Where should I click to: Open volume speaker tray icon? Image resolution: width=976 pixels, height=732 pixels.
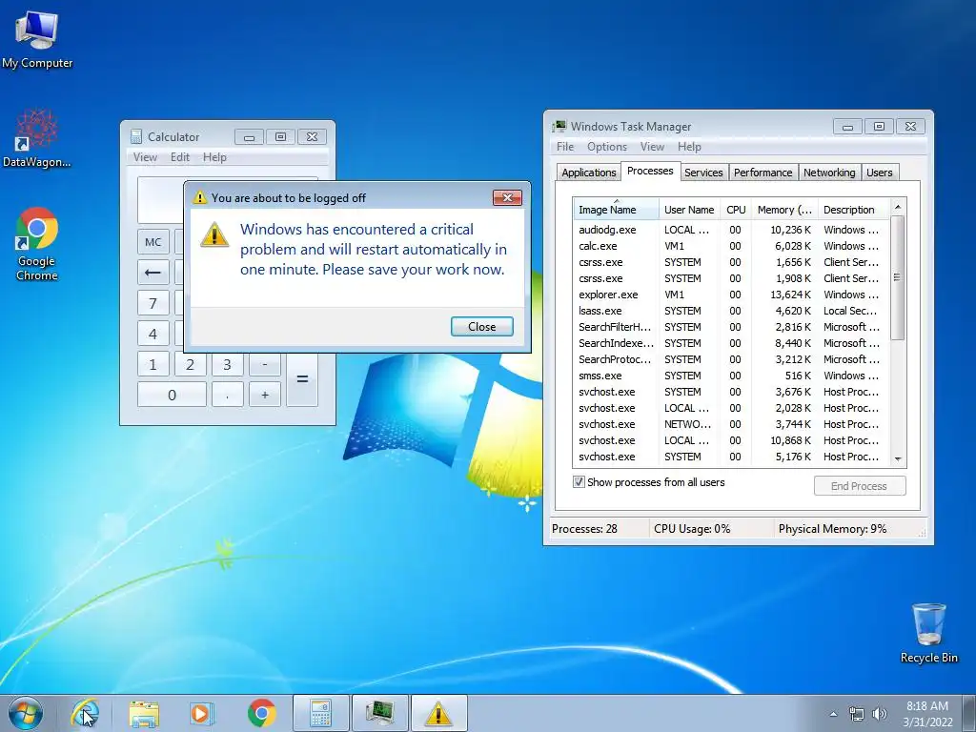(880, 714)
